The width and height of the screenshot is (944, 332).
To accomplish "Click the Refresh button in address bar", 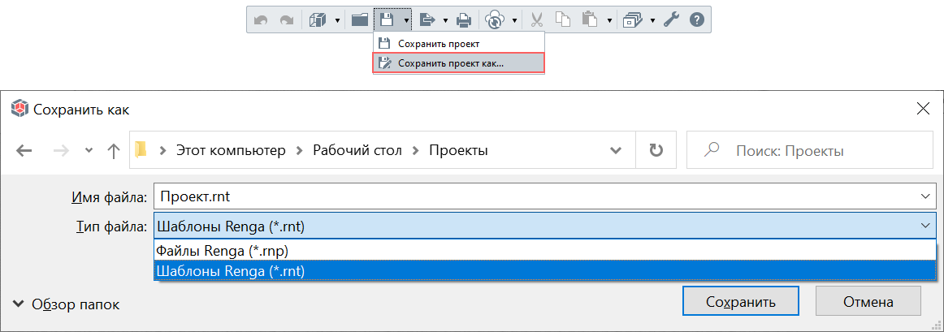I will click(x=656, y=150).
